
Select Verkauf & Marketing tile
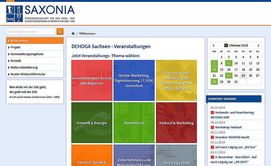coord(176,123)
